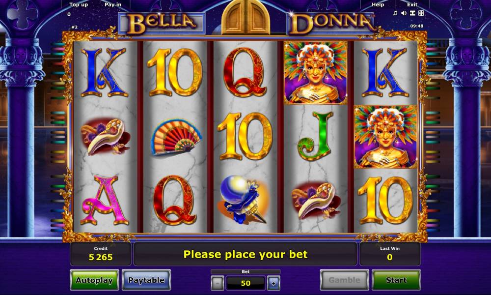Increase bet with the plus button
This screenshot has width=491, height=295.
click(273, 283)
